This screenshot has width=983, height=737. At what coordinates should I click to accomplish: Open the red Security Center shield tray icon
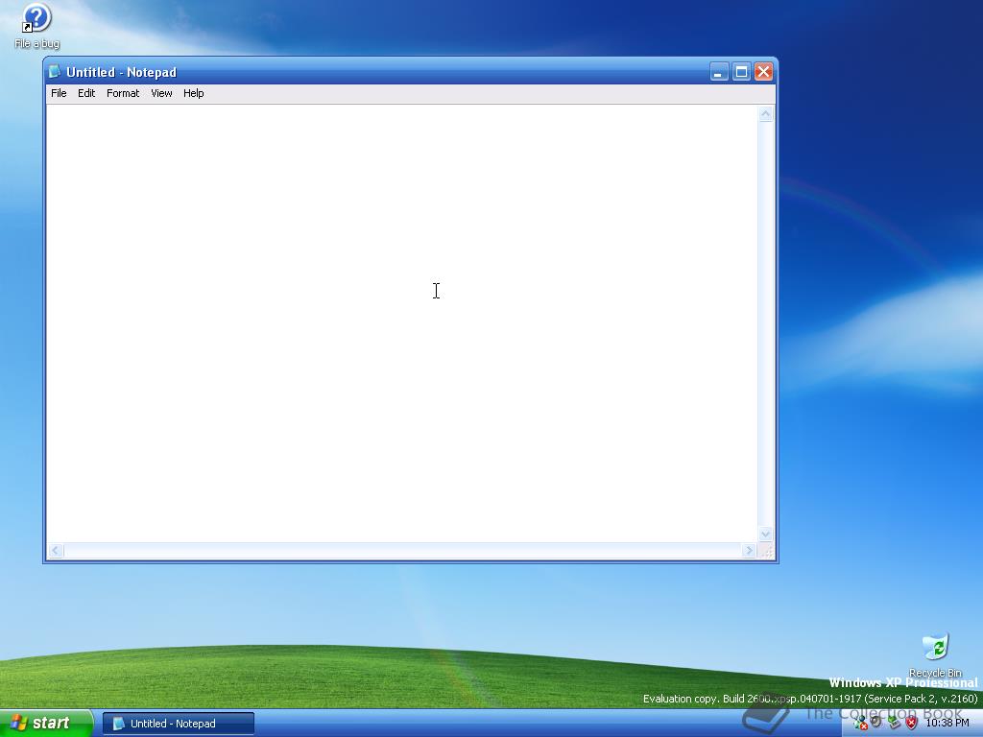(x=912, y=723)
